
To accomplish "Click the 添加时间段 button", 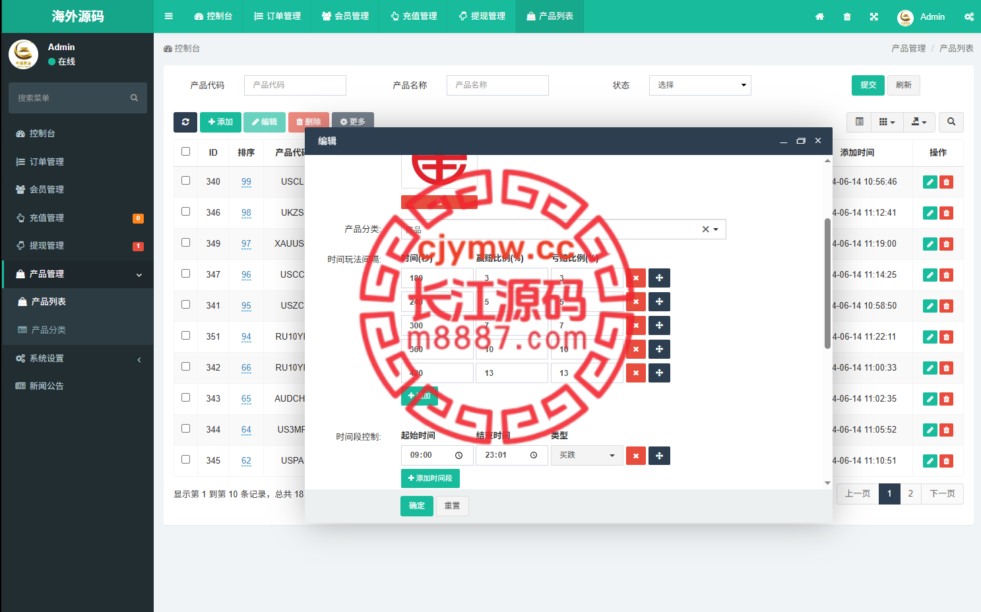I will click(430, 478).
